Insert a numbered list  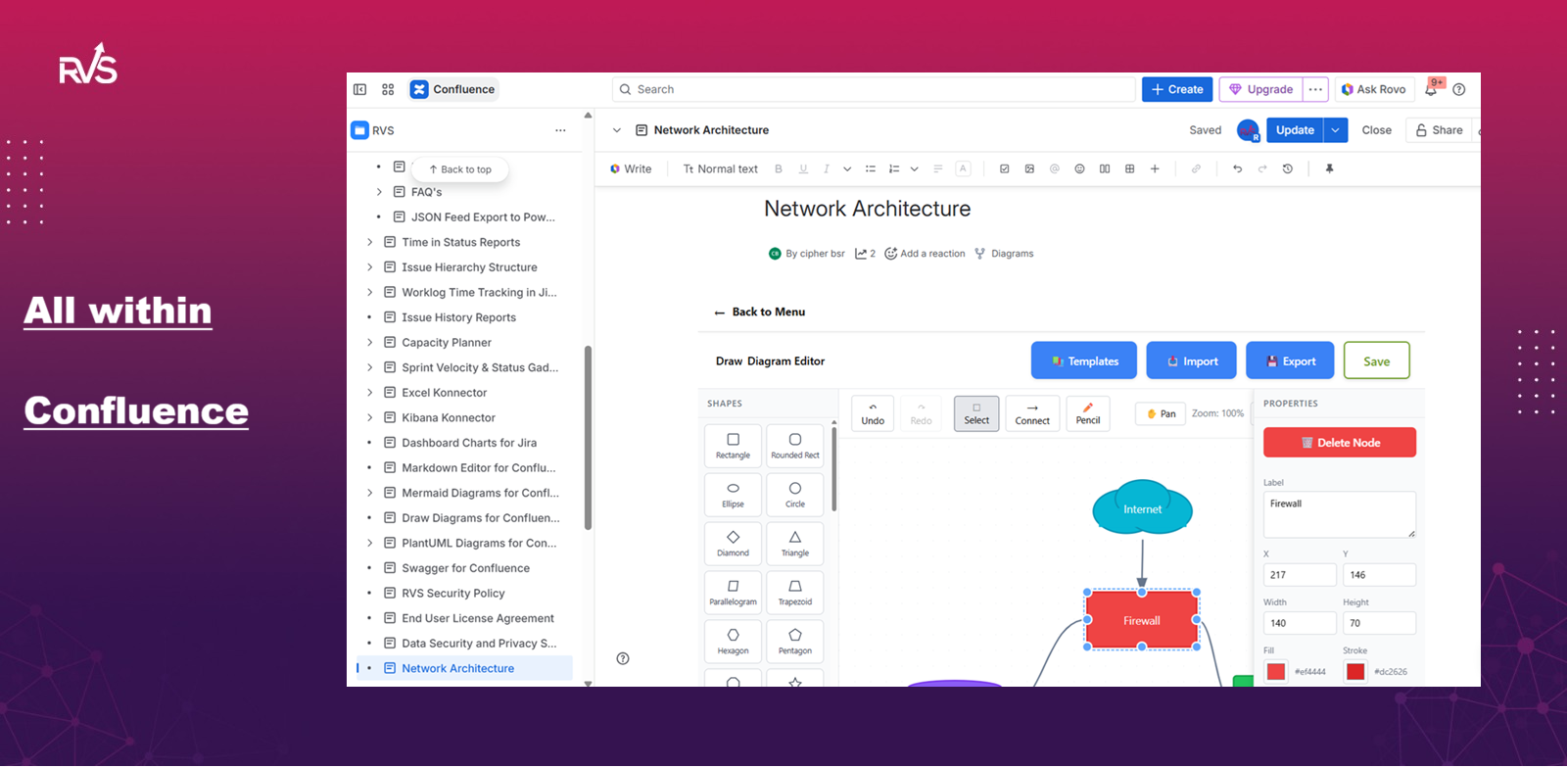(x=894, y=168)
